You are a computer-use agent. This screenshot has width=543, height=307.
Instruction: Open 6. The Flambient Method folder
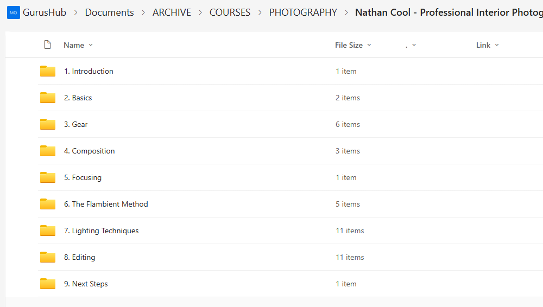[x=110, y=204]
